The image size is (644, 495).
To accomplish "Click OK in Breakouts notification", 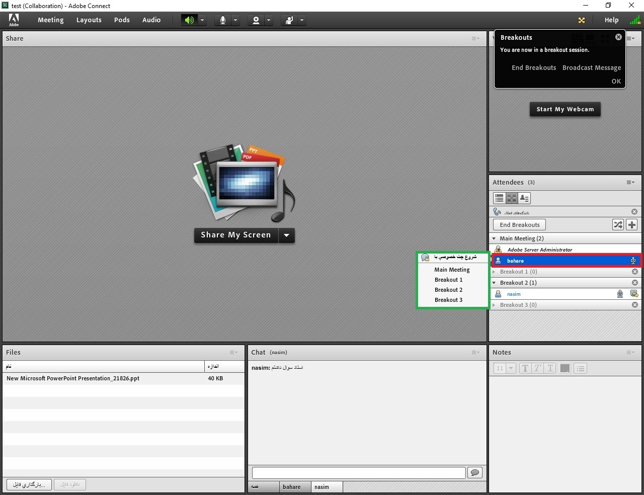I will (616, 81).
